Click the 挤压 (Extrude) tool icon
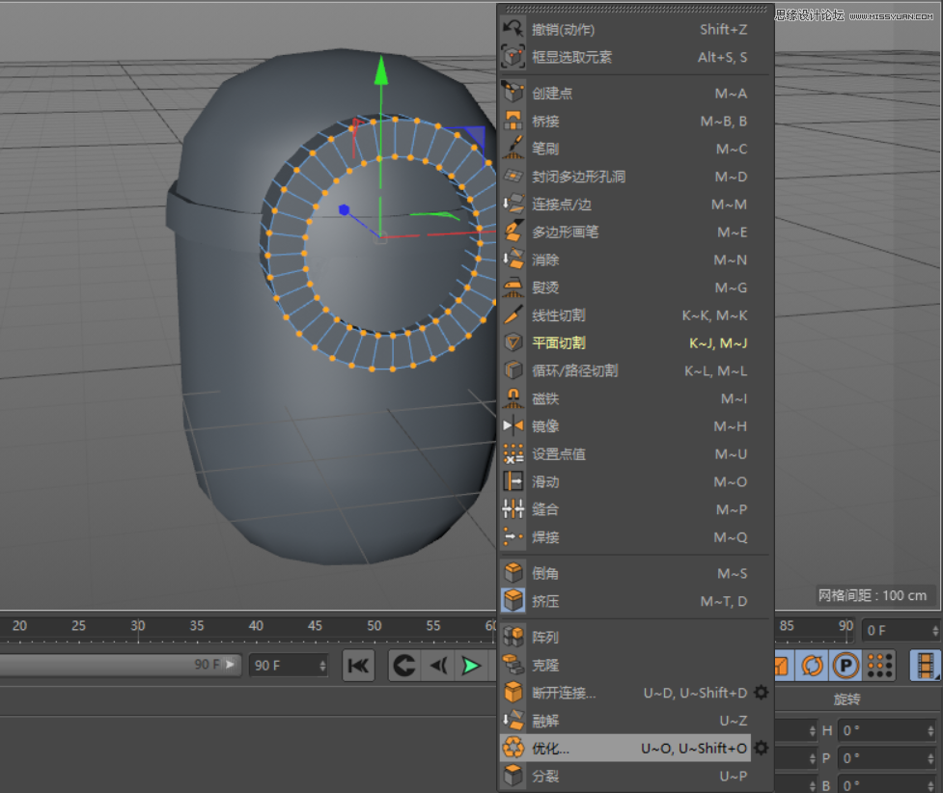The image size is (943, 793). tap(513, 600)
